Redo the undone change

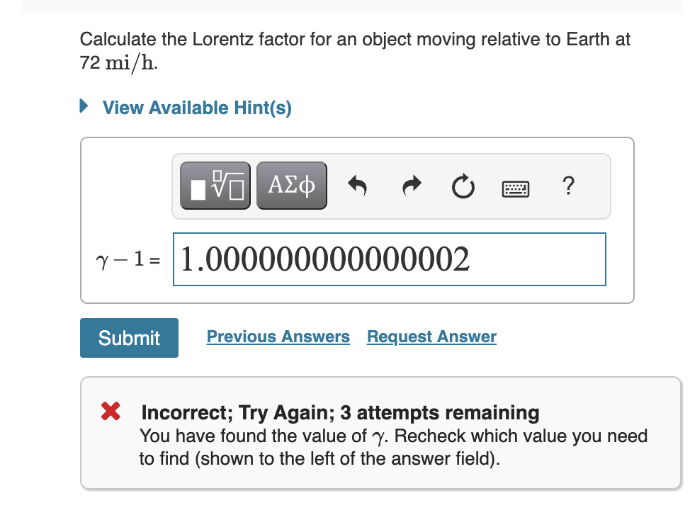pos(411,186)
